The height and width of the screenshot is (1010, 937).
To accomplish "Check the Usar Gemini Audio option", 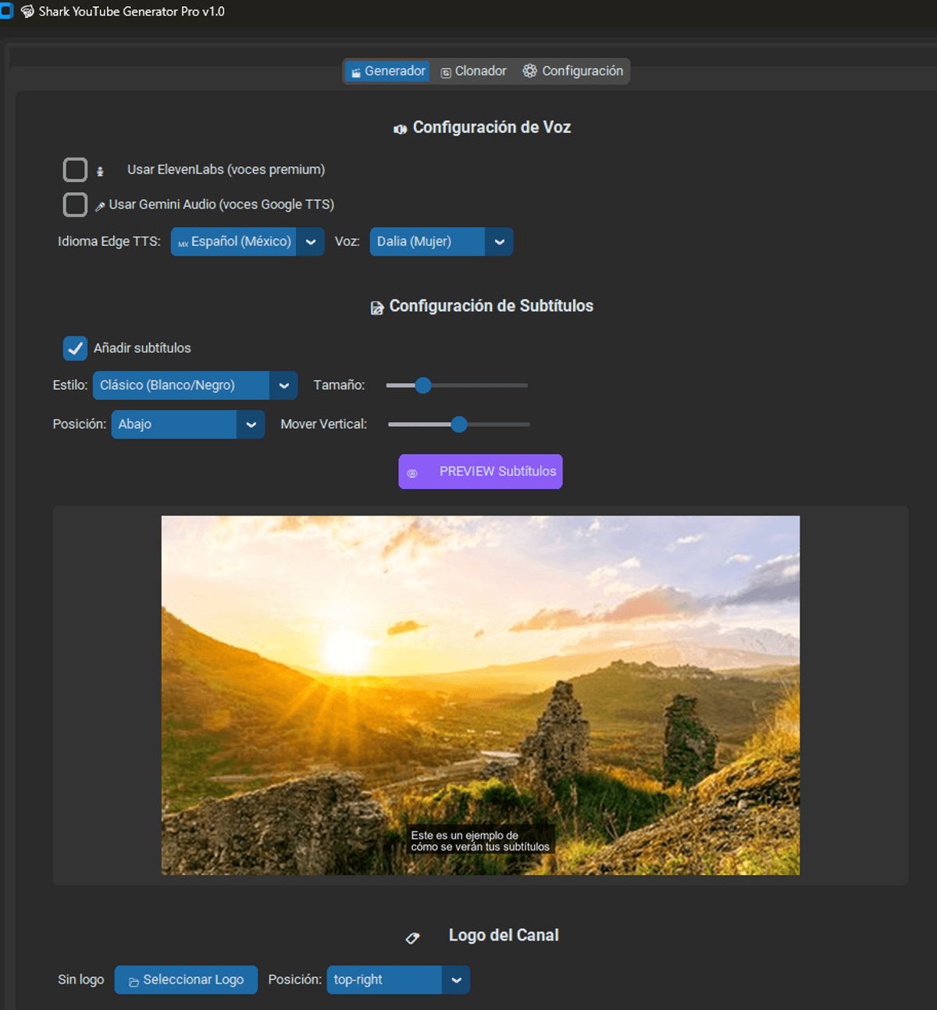I will 75,205.
